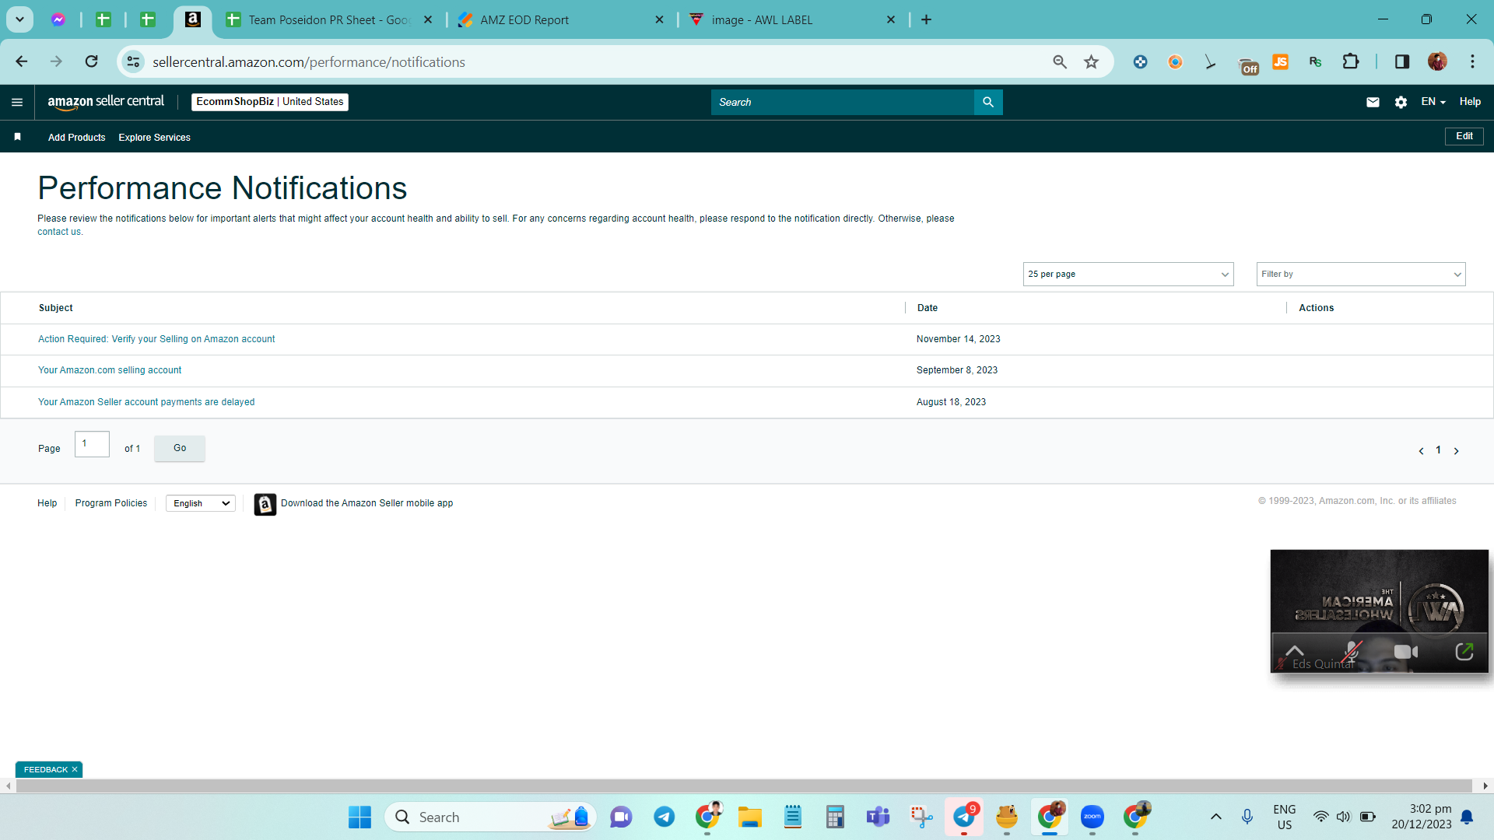Image resolution: width=1494 pixels, height=840 pixels.
Task: Click the Edit button in the navigation bar
Action: pos(1464,136)
